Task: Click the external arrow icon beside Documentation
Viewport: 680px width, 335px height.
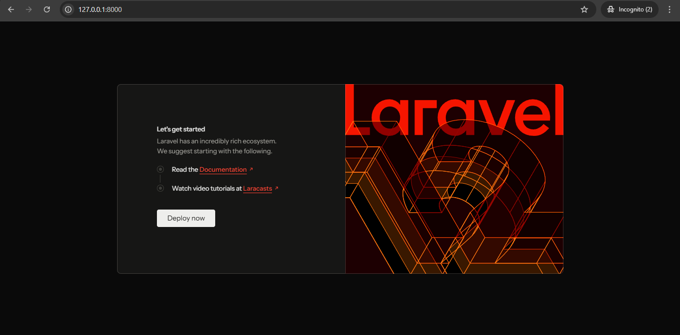Action: [251, 169]
